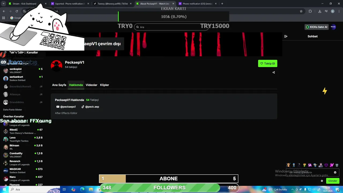
Task: Open the Levo Teamfight Tactics channel
Action: [x=23, y=139]
